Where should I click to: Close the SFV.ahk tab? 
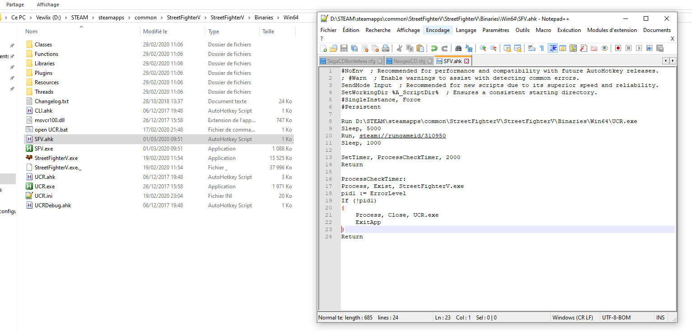(x=467, y=61)
